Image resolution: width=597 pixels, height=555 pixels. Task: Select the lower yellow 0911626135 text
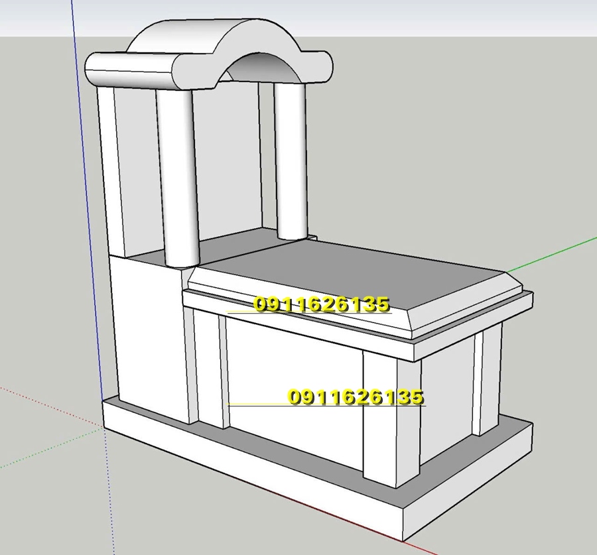[355, 397]
